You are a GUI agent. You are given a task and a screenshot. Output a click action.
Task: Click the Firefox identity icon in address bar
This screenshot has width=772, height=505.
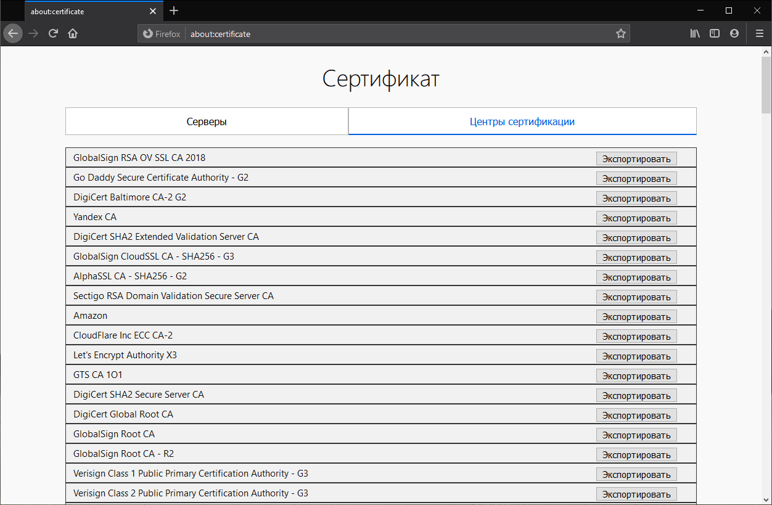[162, 34]
